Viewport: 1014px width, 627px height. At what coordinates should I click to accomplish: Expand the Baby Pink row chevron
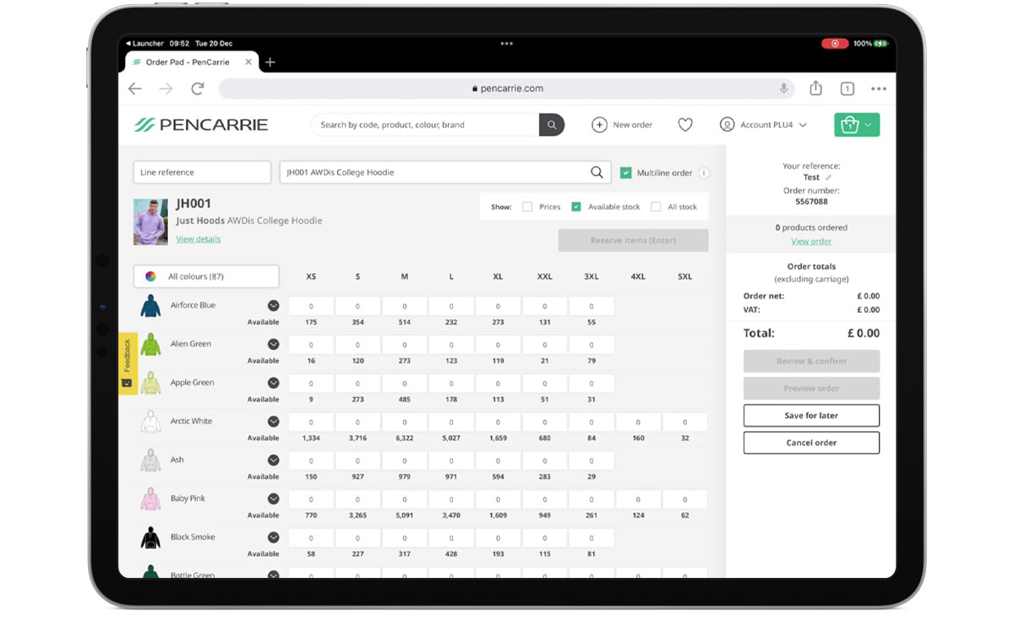(x=274, y=499)
